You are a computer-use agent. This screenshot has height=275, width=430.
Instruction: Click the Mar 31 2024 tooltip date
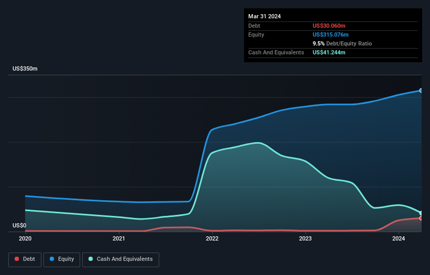[264, 16]
